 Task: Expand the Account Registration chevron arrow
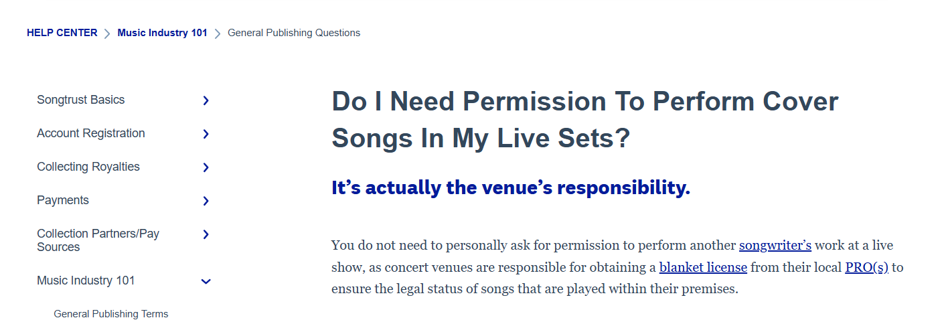point(206,134)
